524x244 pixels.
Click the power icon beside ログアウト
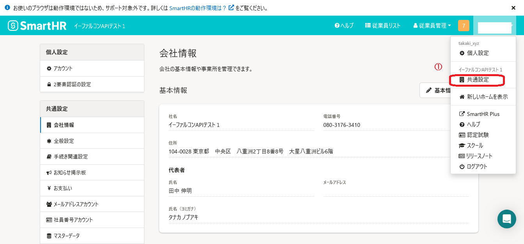(462, 167)
